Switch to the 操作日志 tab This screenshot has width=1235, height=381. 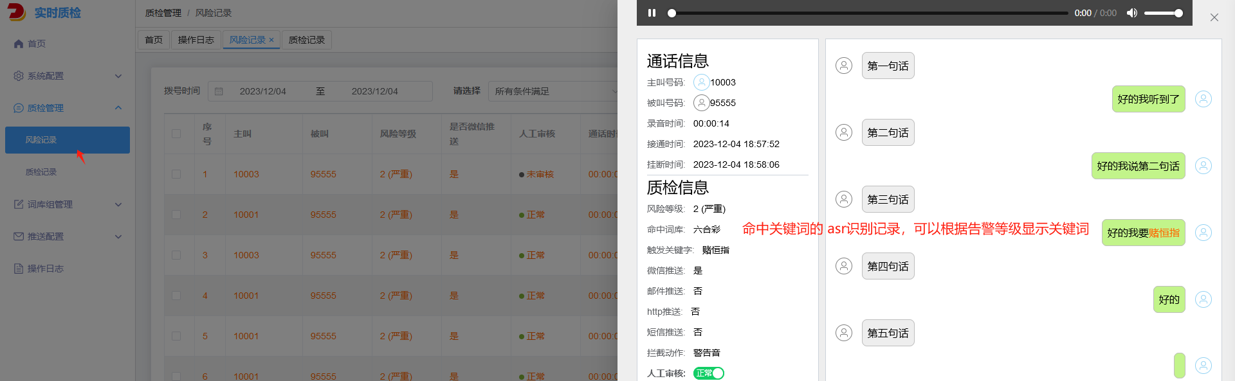[196, 40]
